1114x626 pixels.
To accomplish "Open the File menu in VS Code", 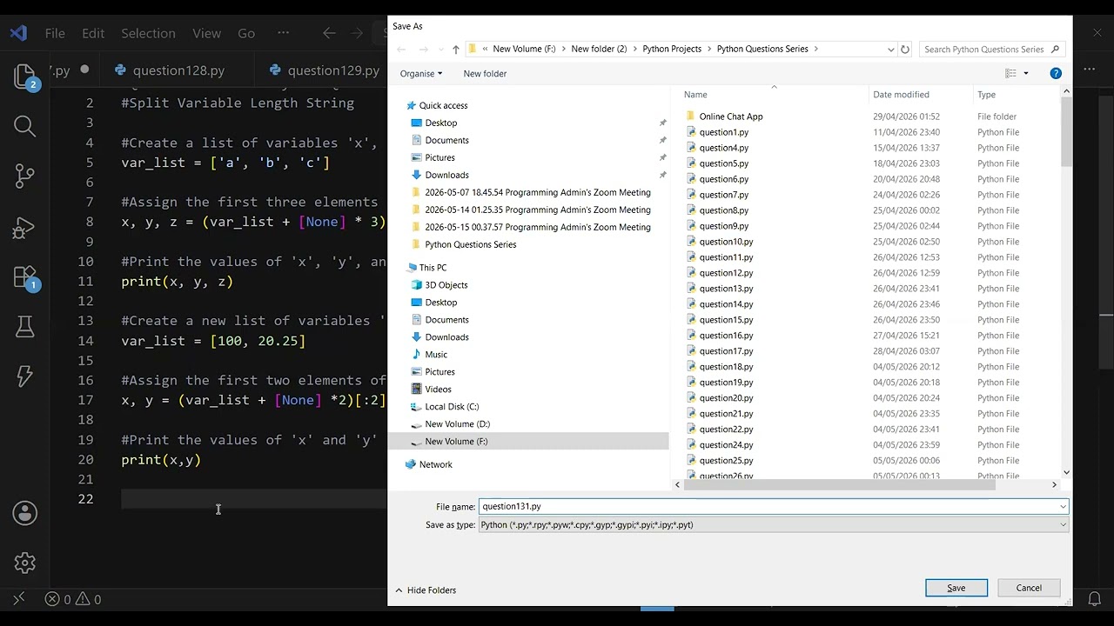I will pos(55,33).
